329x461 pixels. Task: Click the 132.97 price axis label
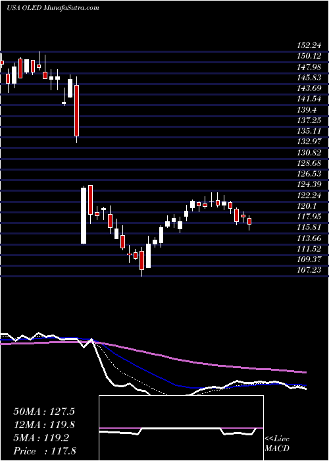[309, 142]
